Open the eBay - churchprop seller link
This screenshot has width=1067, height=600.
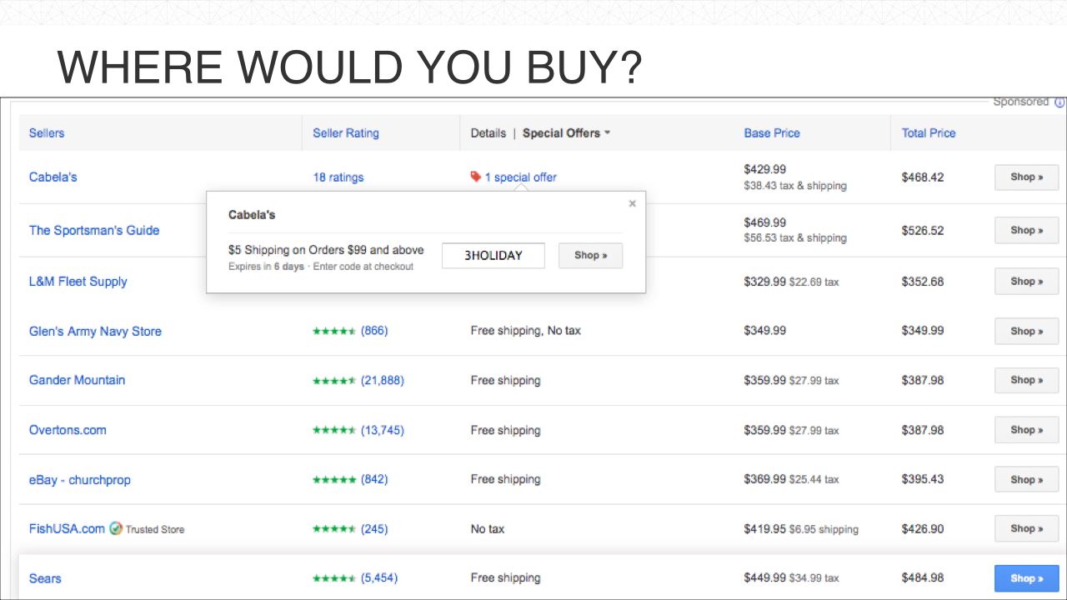coord(80,479)
